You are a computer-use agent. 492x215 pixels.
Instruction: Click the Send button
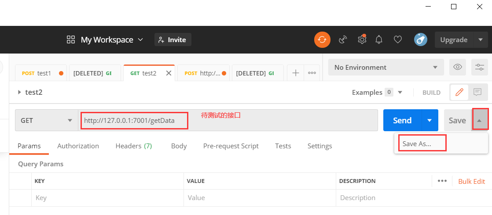403,120
